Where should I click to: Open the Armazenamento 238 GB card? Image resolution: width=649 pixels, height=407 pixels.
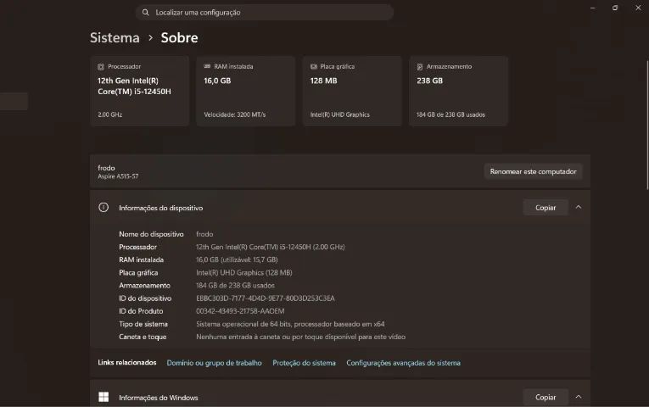[459, 91]
